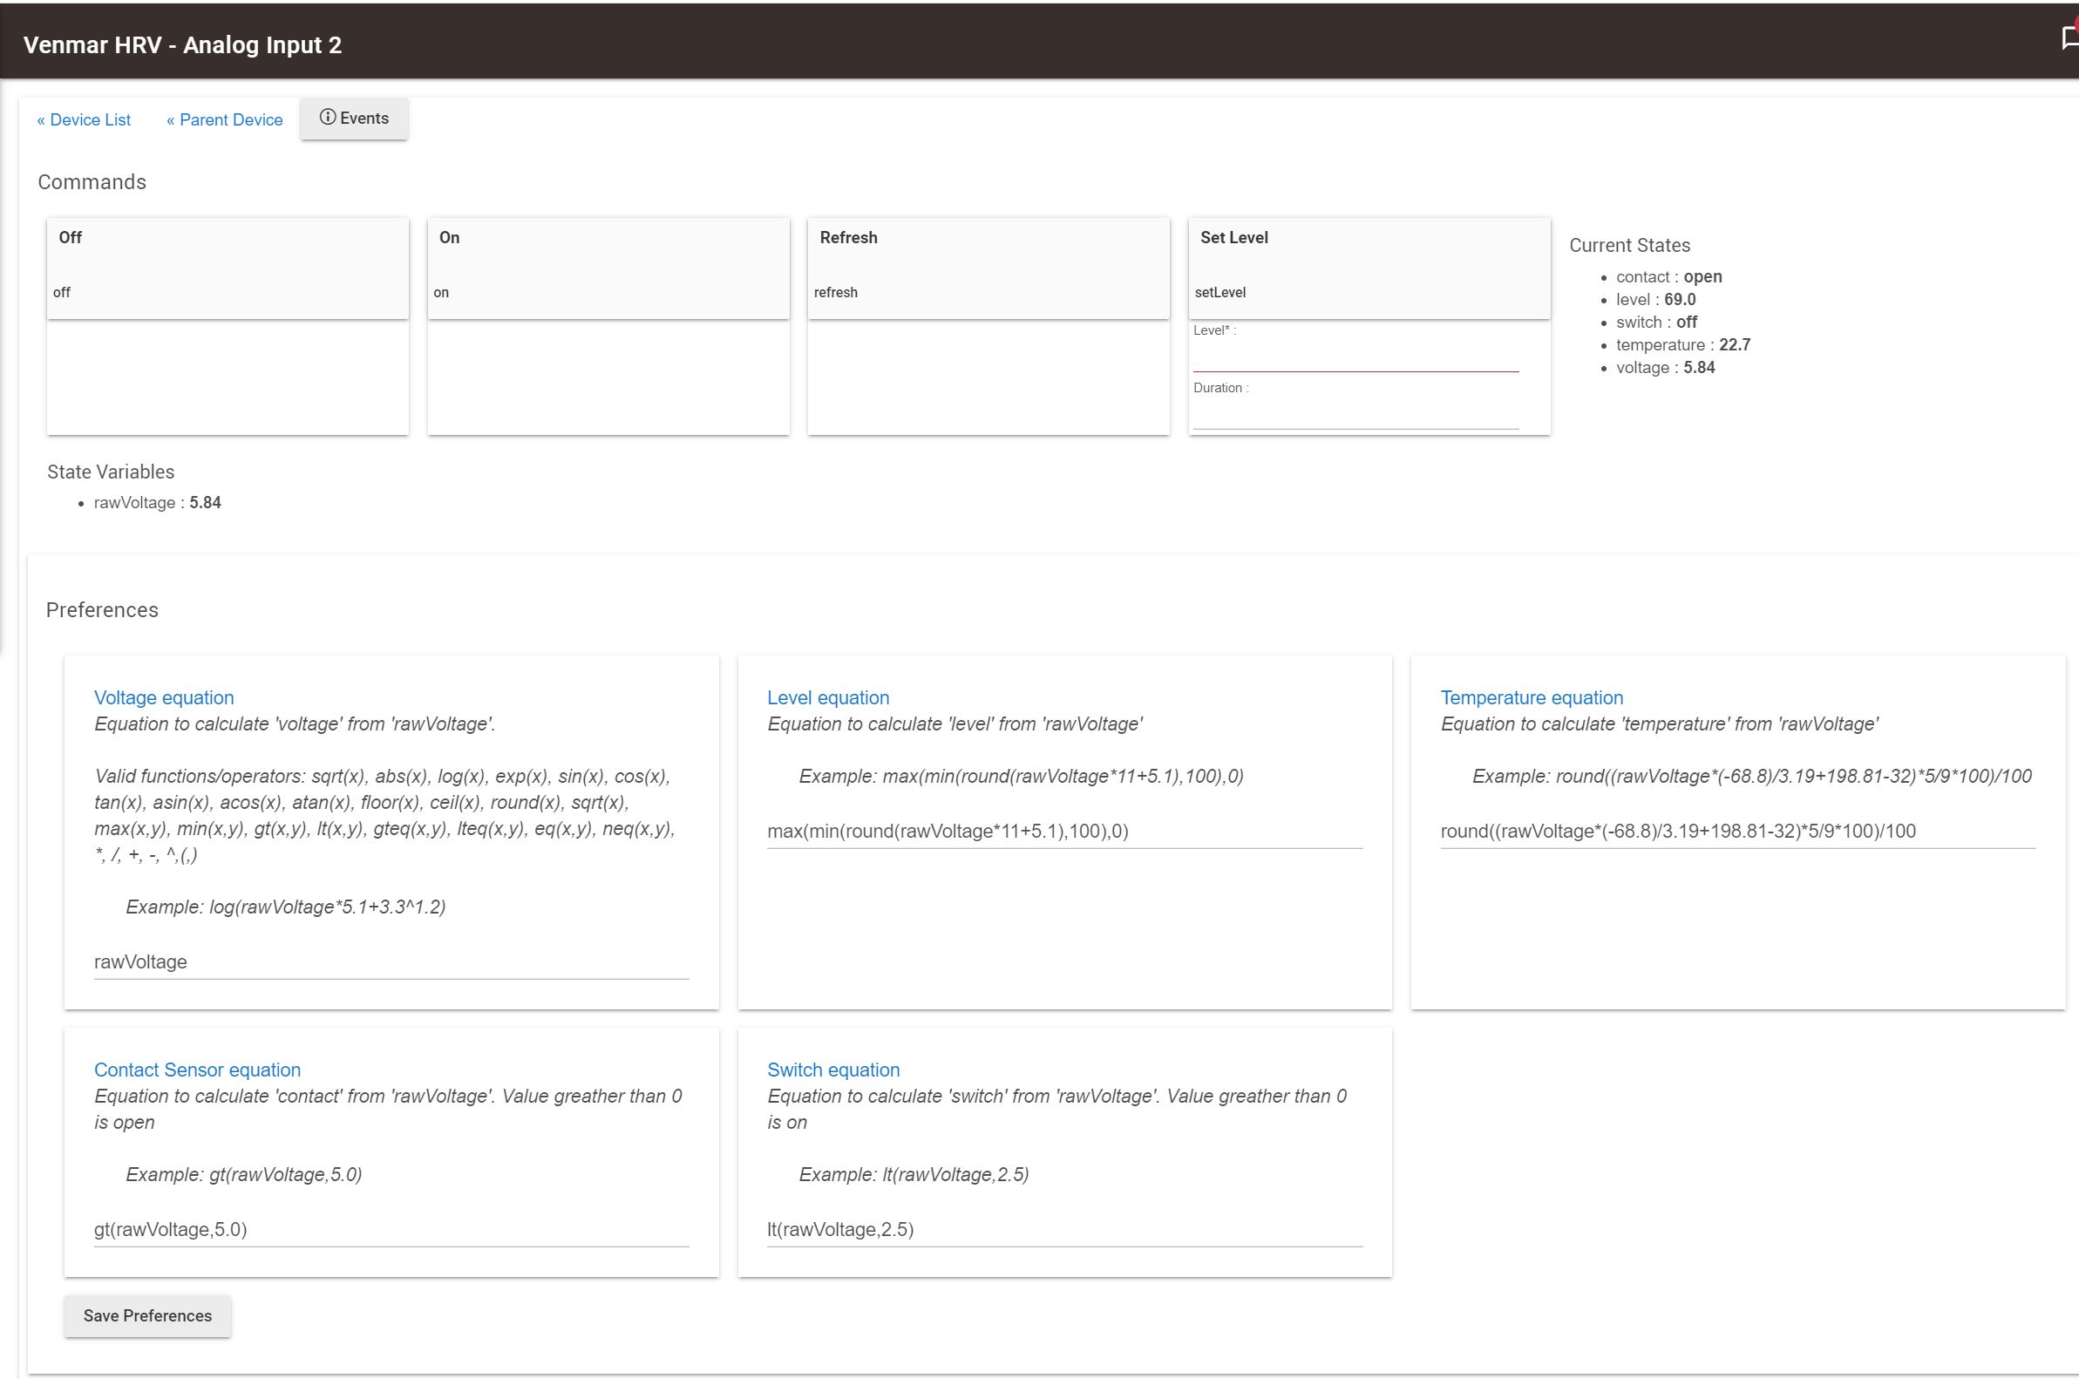
Task: Open the chat icon in header
Action: (x=2069, y=37)
